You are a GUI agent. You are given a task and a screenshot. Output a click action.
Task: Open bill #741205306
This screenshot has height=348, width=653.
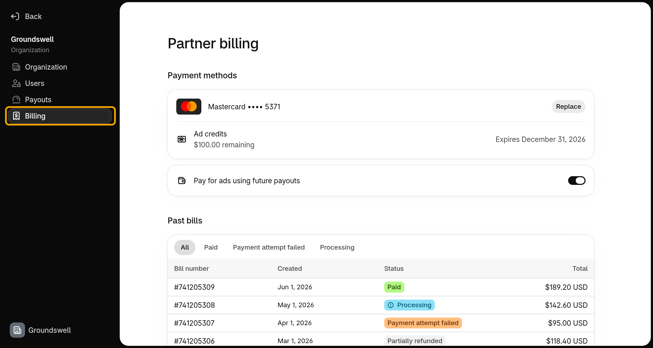(194, 341)
